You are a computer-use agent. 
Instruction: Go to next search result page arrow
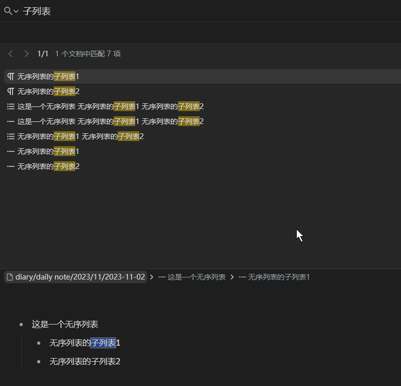pos(26,54)
